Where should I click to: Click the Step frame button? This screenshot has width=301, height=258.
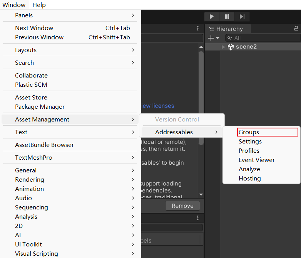[x=242, y=17]
